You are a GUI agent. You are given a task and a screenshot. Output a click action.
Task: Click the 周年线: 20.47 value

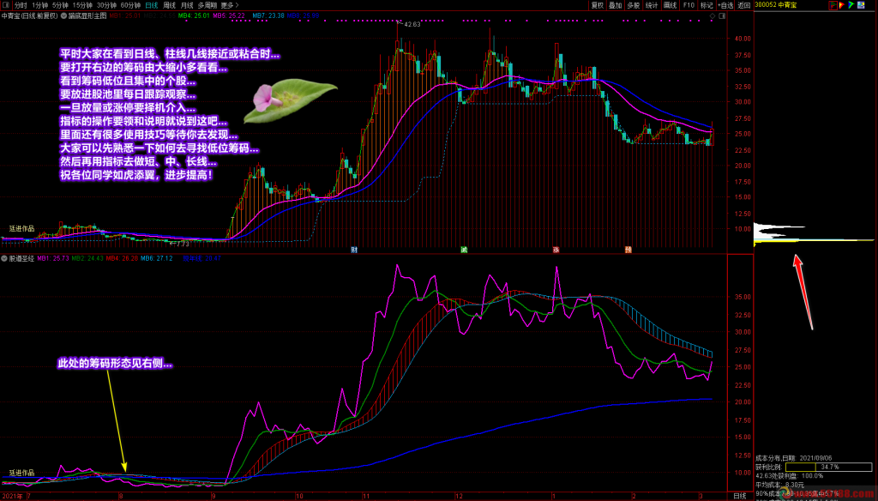click(201, 258)
